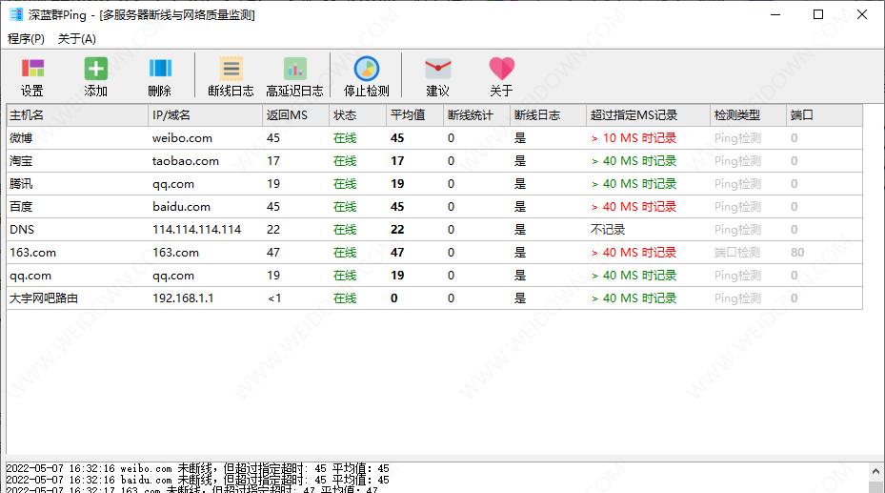This screenshot has height=493, width=885.
Task: Sort by the IP/域名 column header
Action: pos(206,115)
